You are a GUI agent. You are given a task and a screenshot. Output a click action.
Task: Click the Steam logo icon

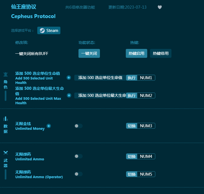pos(42,31)
